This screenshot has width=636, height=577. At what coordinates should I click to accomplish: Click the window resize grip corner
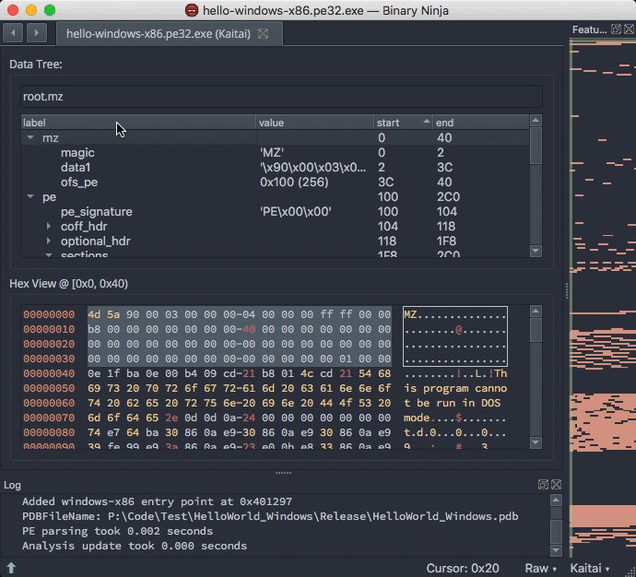pos(631,571)
